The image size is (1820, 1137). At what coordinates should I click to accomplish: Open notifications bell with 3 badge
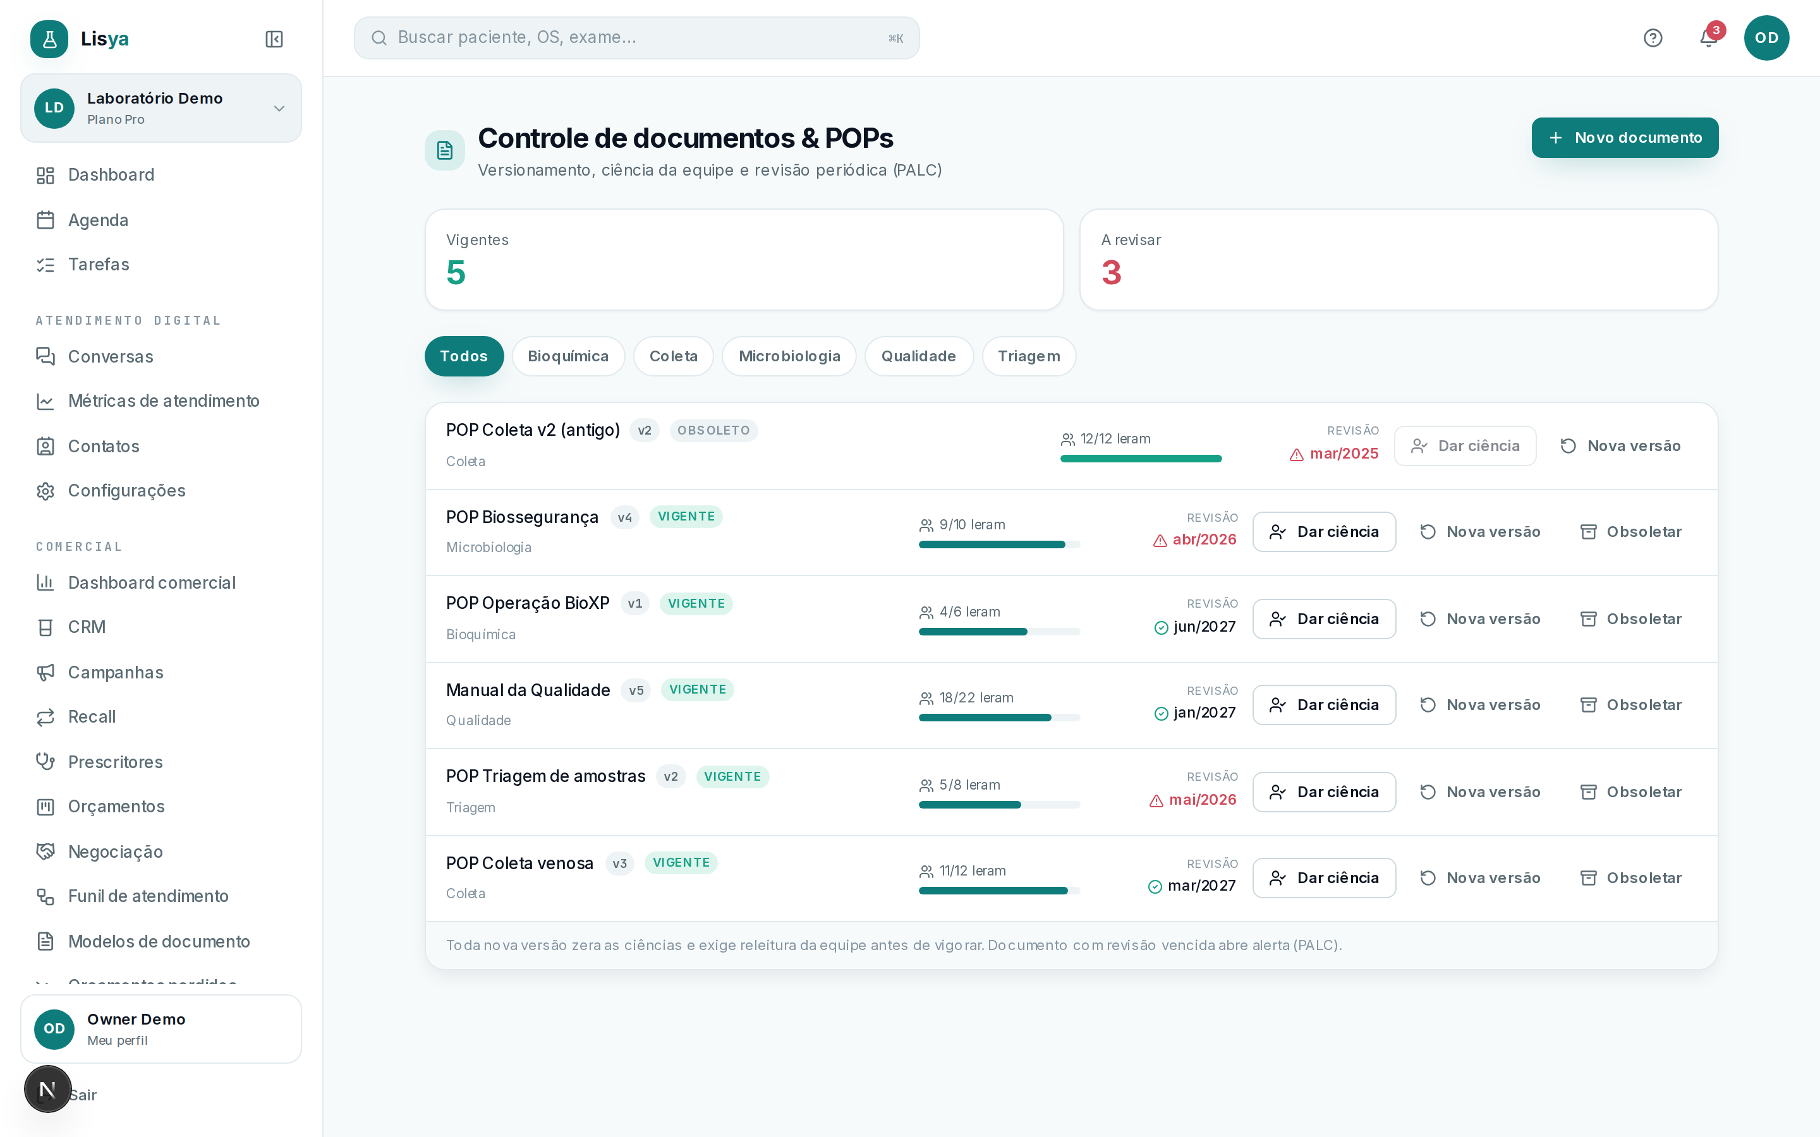coord(1709,37)
